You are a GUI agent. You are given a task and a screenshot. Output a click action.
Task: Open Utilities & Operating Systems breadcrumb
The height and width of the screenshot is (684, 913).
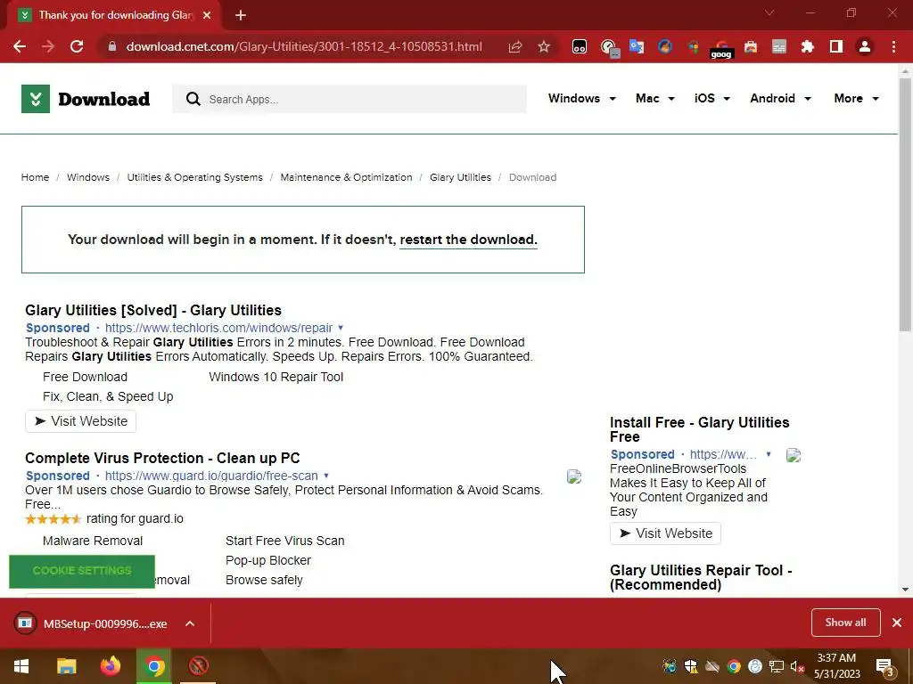(195, 177)
